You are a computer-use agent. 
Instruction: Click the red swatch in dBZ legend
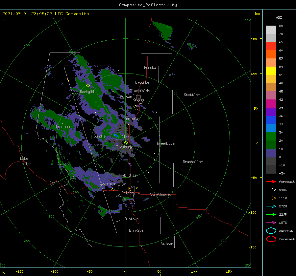pos(271,46)
